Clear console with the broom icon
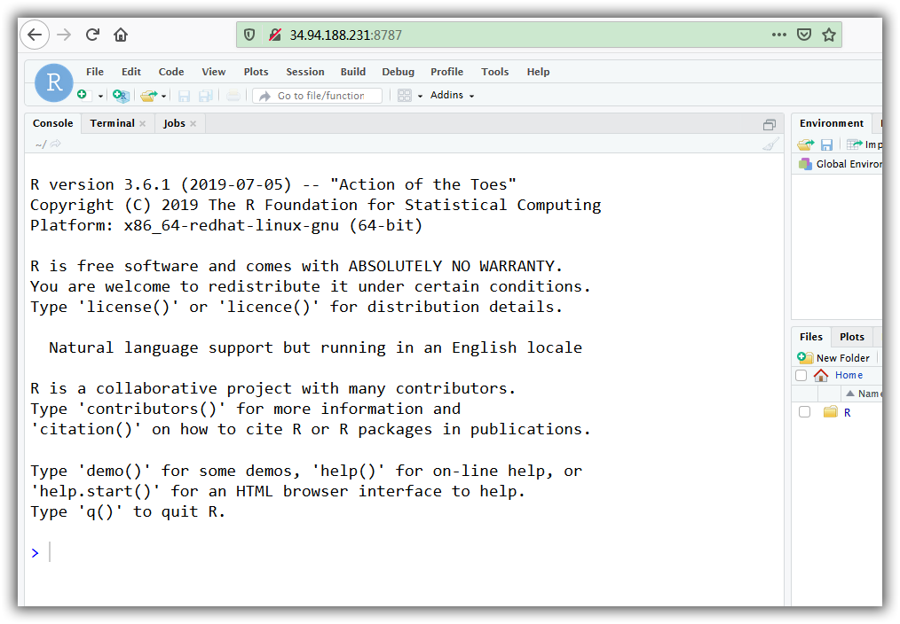The width and height of the screenshot is (900, 624). (x=770, y=144)
